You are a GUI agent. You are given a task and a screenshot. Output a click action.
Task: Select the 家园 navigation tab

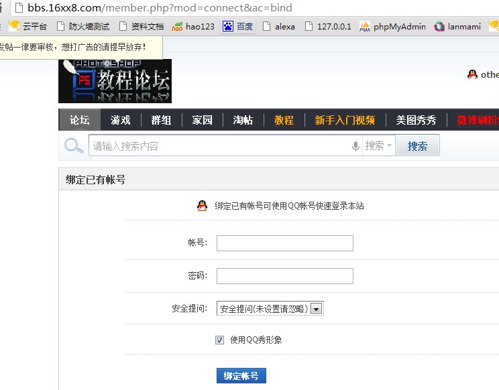[202, 120]
